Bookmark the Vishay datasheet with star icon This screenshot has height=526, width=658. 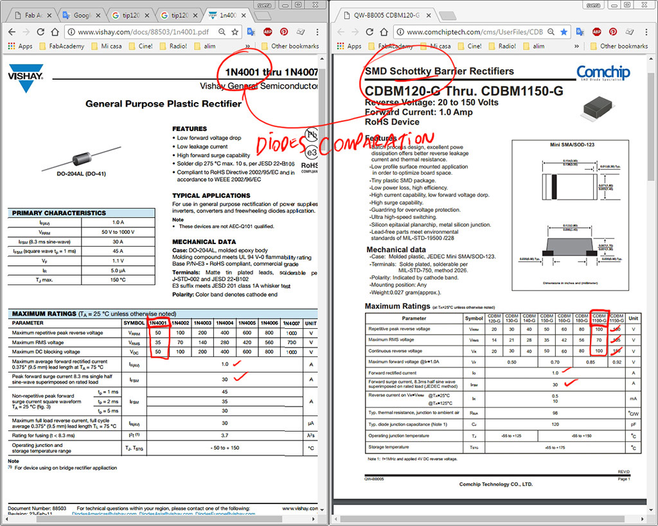pyautogui.click(x=235, y=32)
